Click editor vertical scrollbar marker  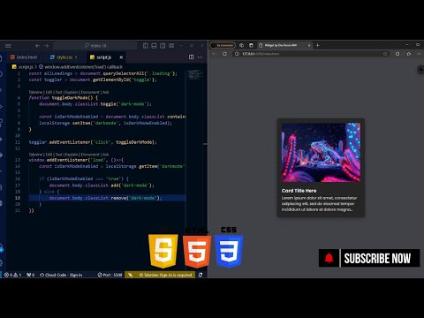(205, 144)
